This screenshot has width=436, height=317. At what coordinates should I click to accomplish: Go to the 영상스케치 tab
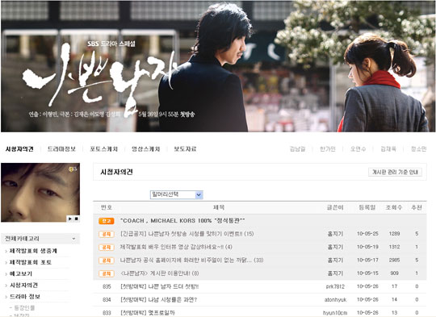pos(145,149)
